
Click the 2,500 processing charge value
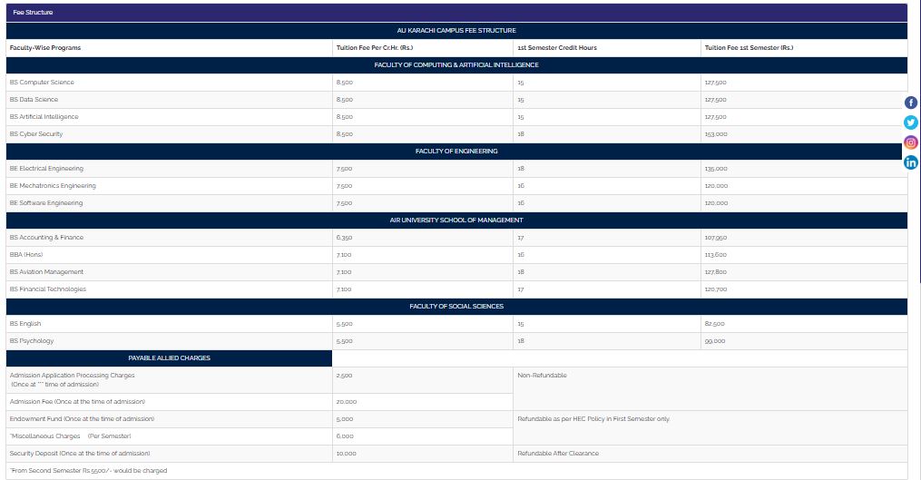(344, 376)
